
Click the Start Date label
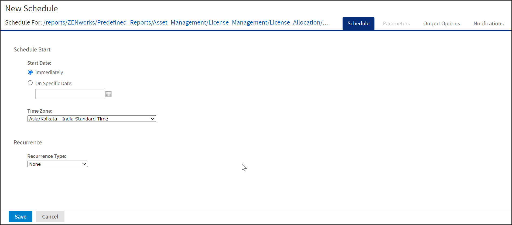click(x=39, y=63)
